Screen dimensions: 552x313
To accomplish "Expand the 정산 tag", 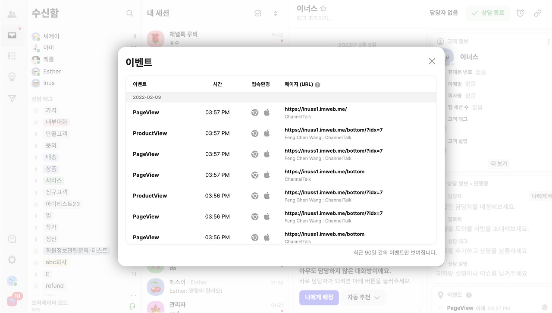I will tap(36, 239).
